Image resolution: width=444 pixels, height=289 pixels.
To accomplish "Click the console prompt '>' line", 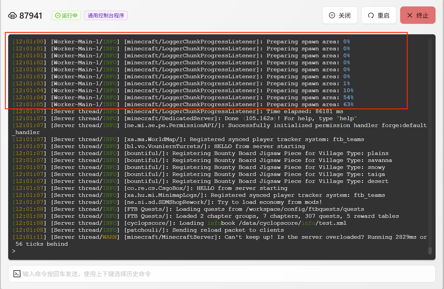I will tap(14, 251).
